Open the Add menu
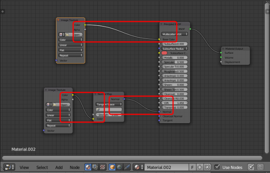This screenshot has height=173, width=270. 59,167
